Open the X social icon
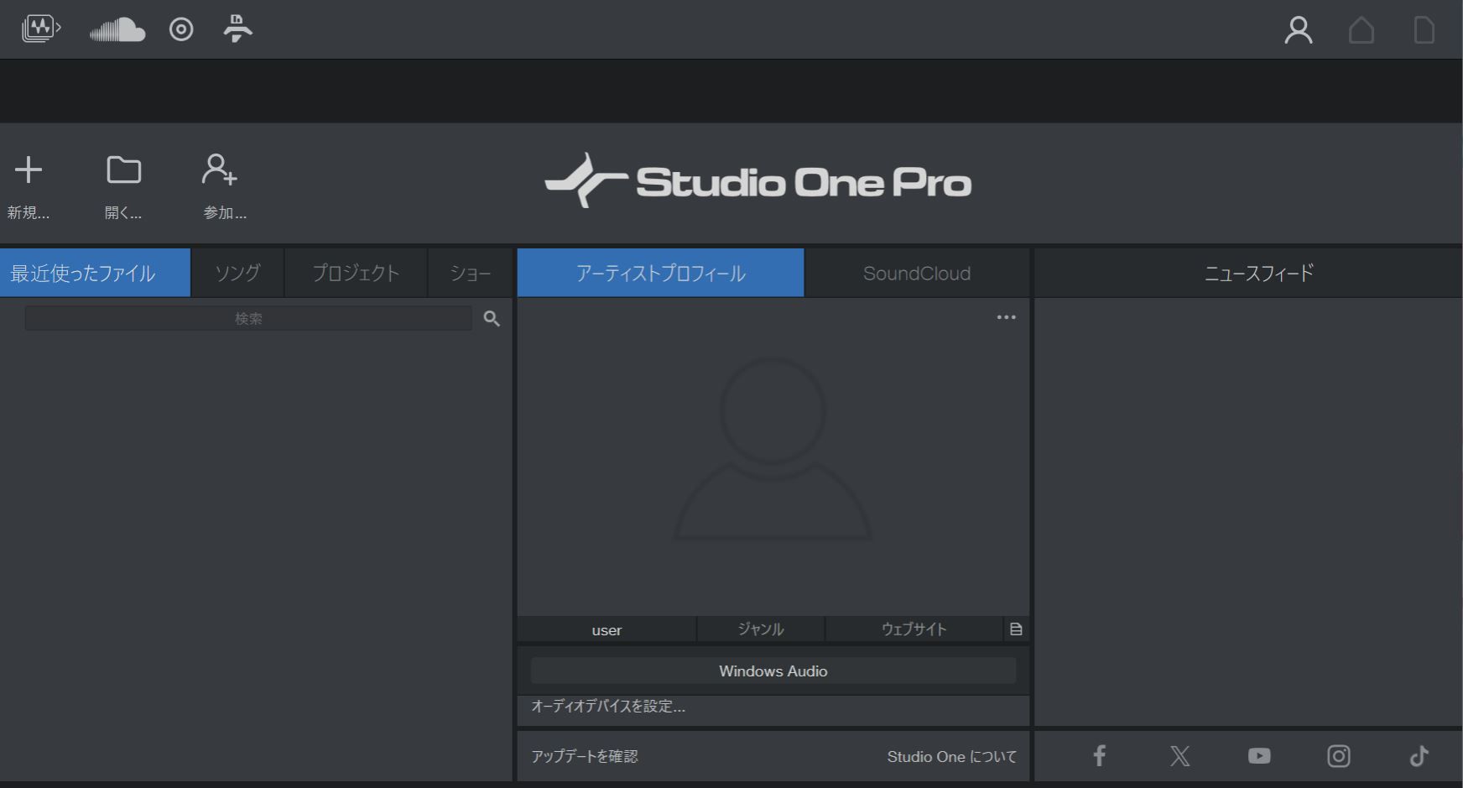Viewport: 1463px width, 788px height. point(1179,756)
